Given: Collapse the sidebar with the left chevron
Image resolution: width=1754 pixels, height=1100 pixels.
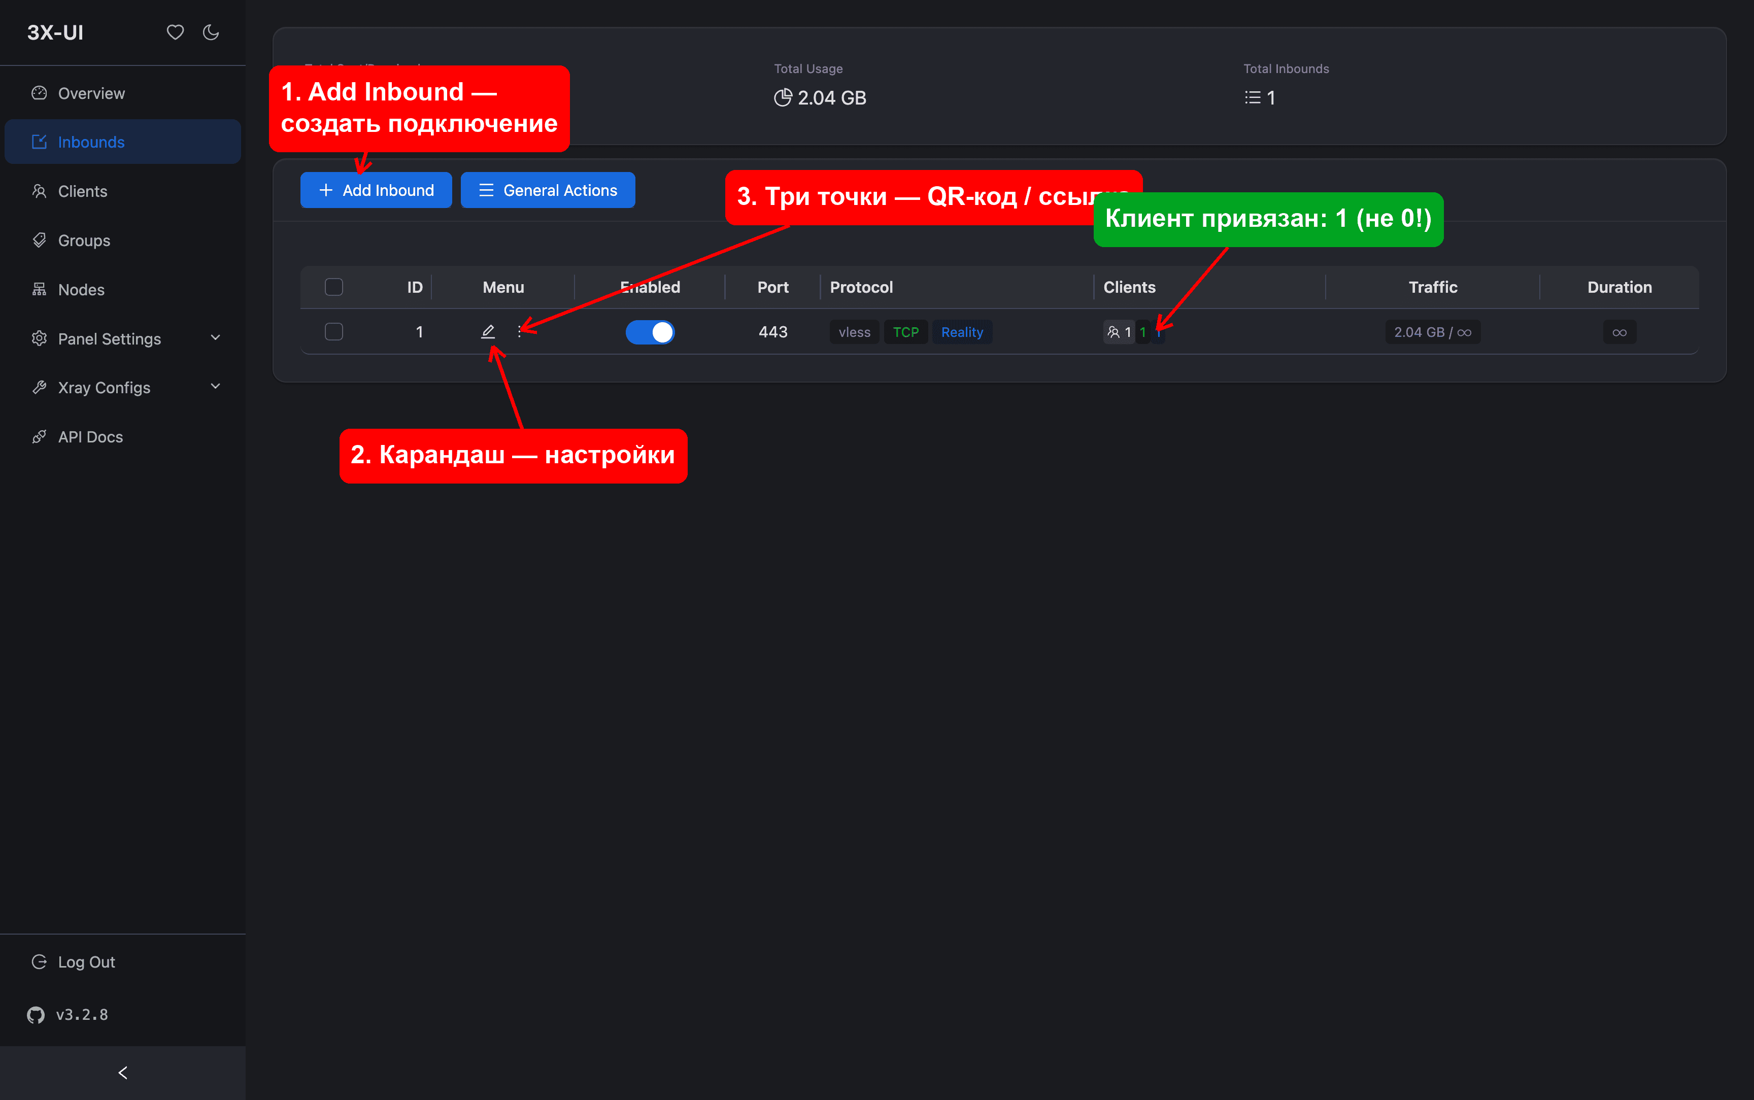Looking at the screenshot, I should coord(123,1073).
